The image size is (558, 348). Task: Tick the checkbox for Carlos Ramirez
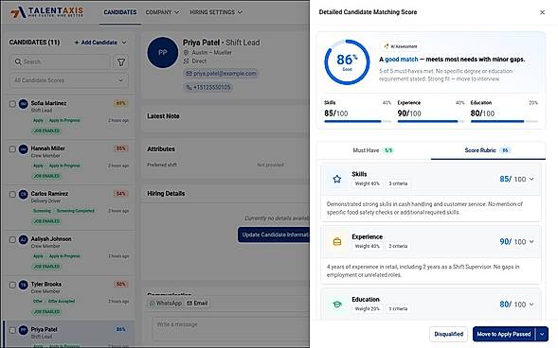coord(12,195)
